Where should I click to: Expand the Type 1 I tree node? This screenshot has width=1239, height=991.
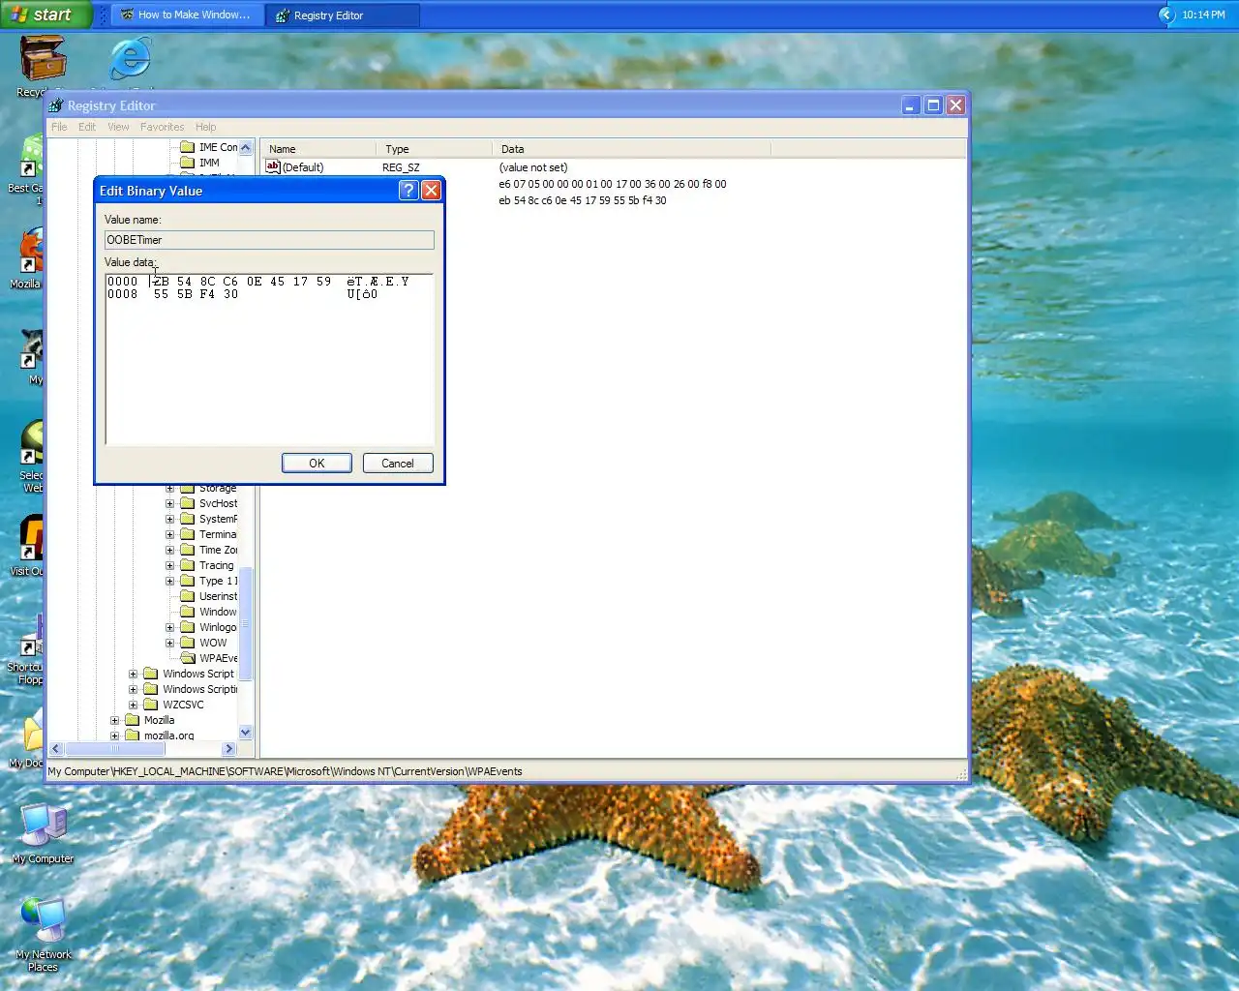pyautogui.click(x=170, y=581)
